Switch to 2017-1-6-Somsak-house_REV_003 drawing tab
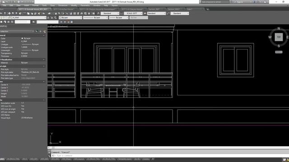The width and height of the screenshot is (289, 162). (x=33, y=9)
